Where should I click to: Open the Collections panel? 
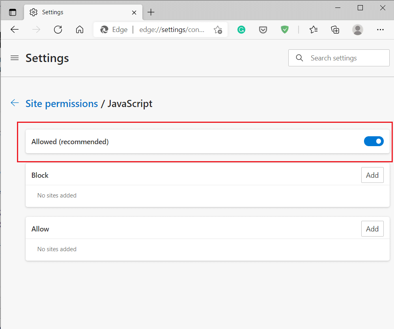pos(335,30)
